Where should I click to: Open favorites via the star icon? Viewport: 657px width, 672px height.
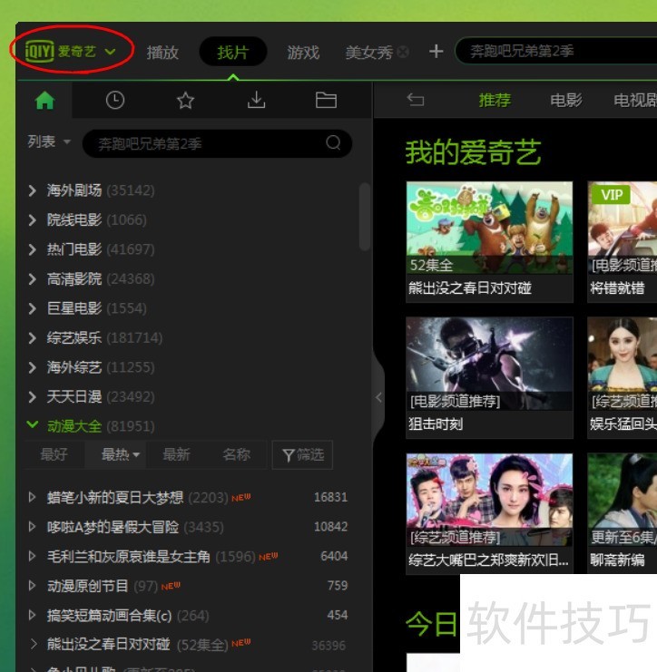pyautogui.click(x=186, y=101)
